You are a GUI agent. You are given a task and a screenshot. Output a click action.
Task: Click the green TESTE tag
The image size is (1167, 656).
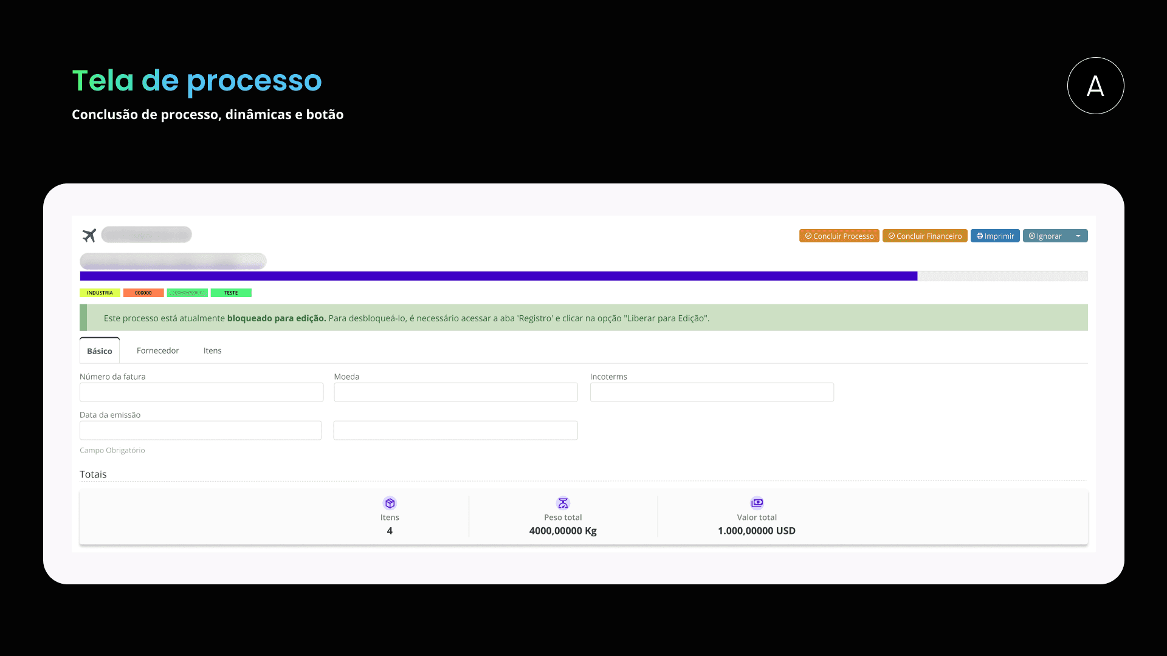pos(231,293)
